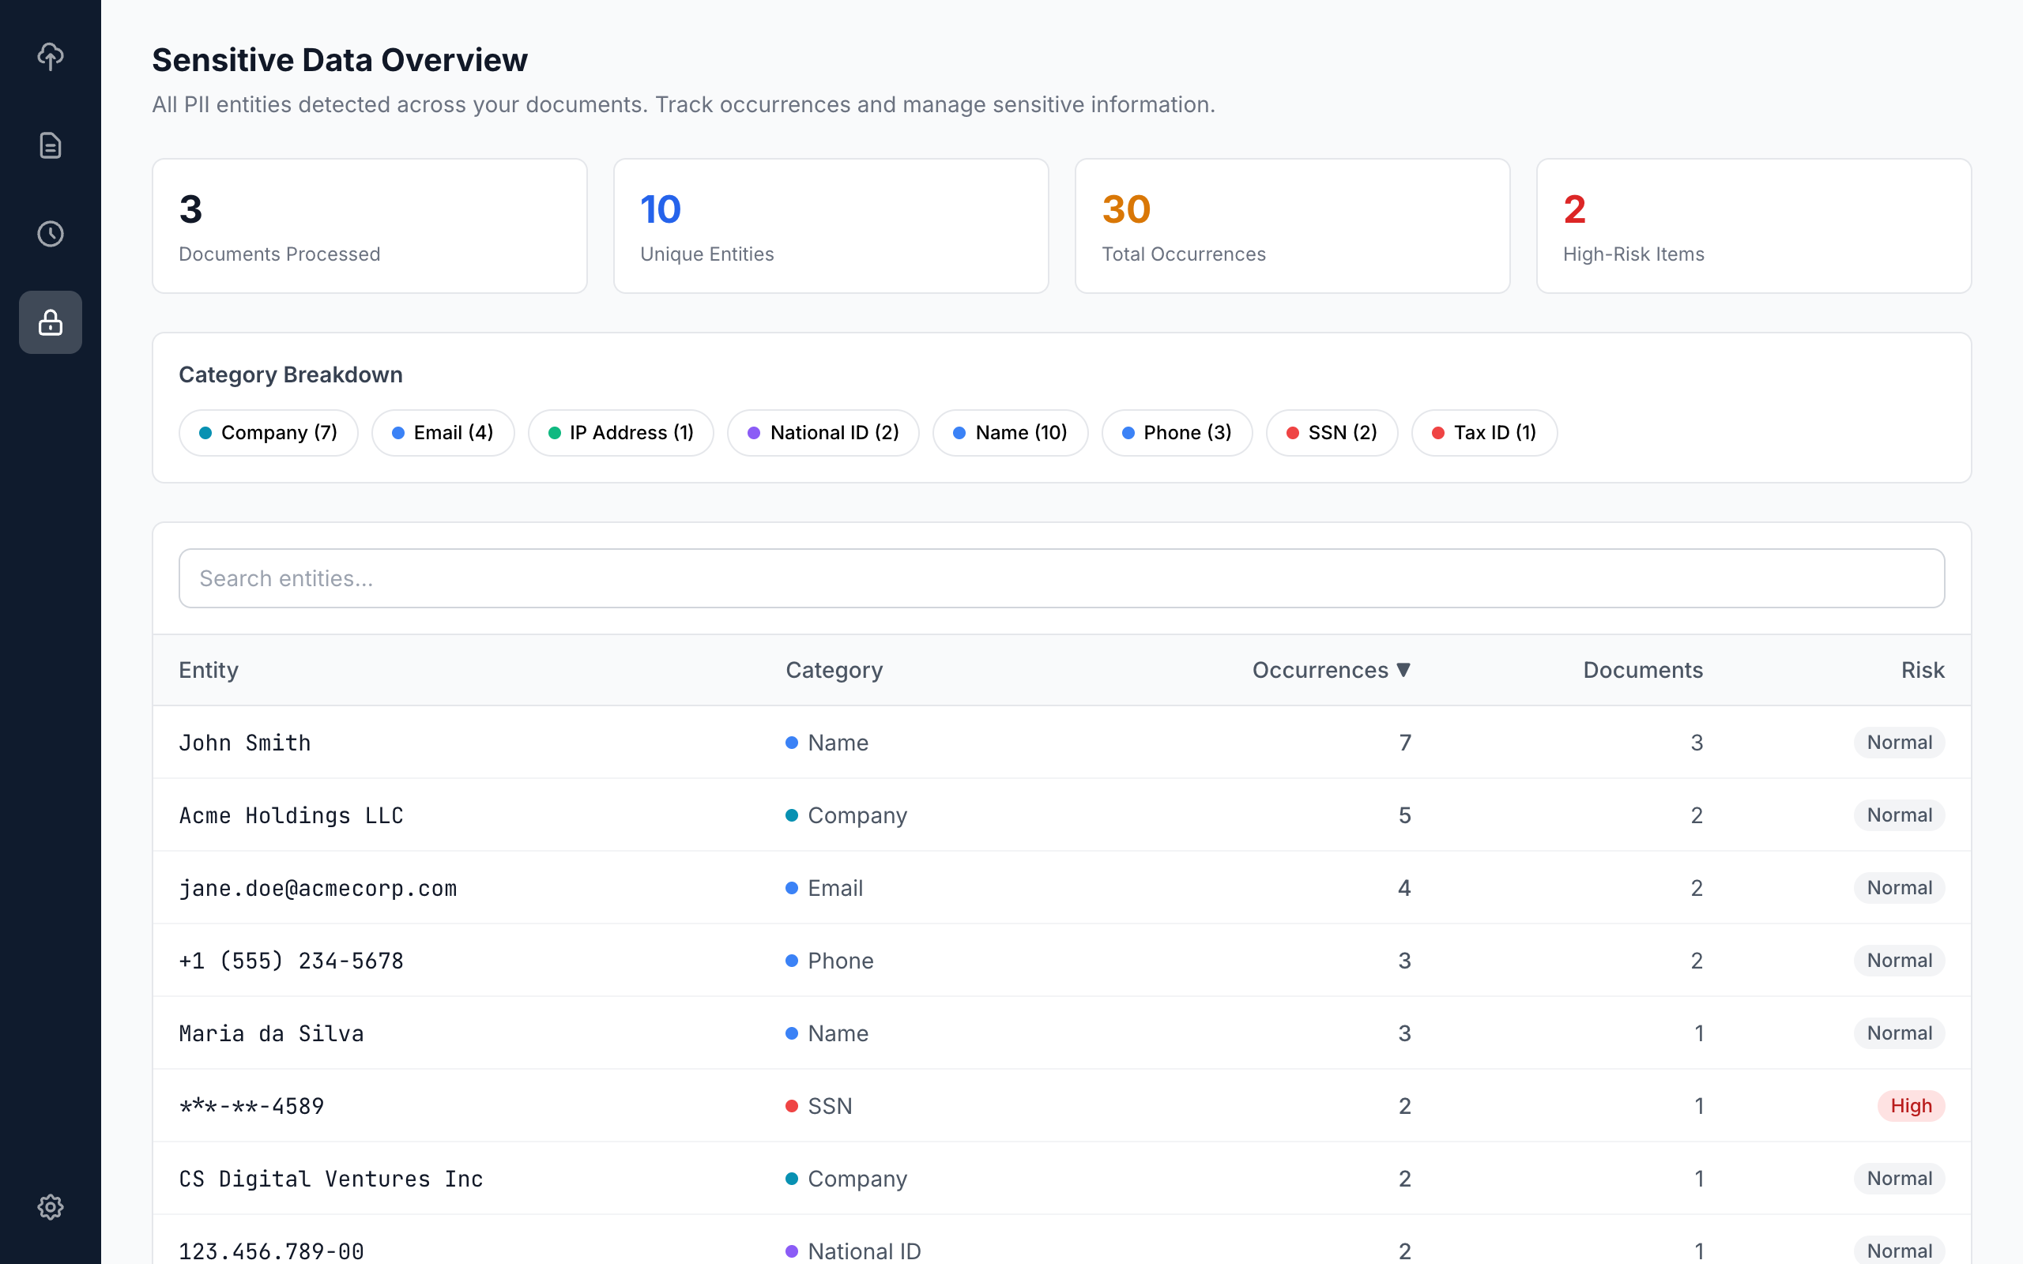Sort table by the Category column
Screen dimensions: 2023x1264
[x=834, y=670]
